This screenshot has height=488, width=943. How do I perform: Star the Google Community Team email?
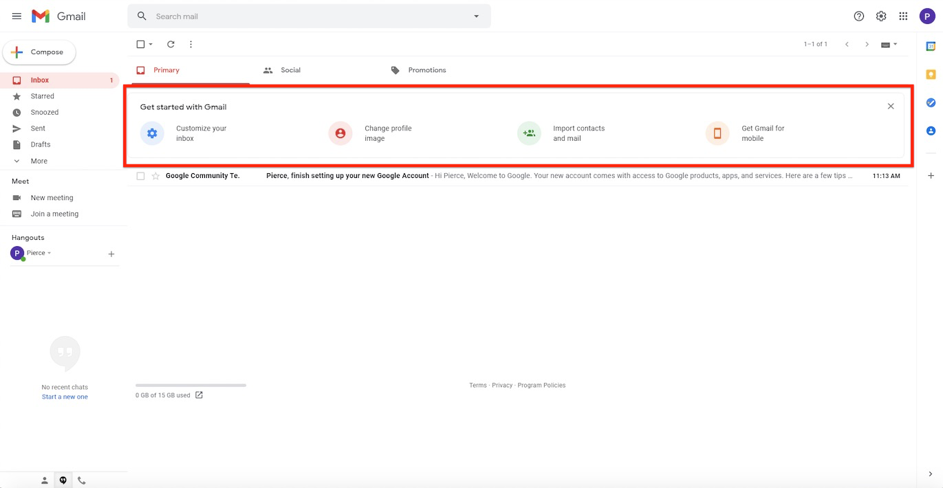click(155, 175)
